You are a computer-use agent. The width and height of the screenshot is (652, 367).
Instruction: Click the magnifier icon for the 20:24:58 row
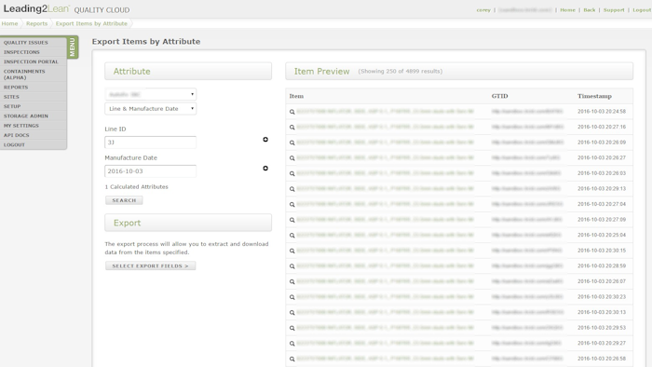[x=292, y=112]
